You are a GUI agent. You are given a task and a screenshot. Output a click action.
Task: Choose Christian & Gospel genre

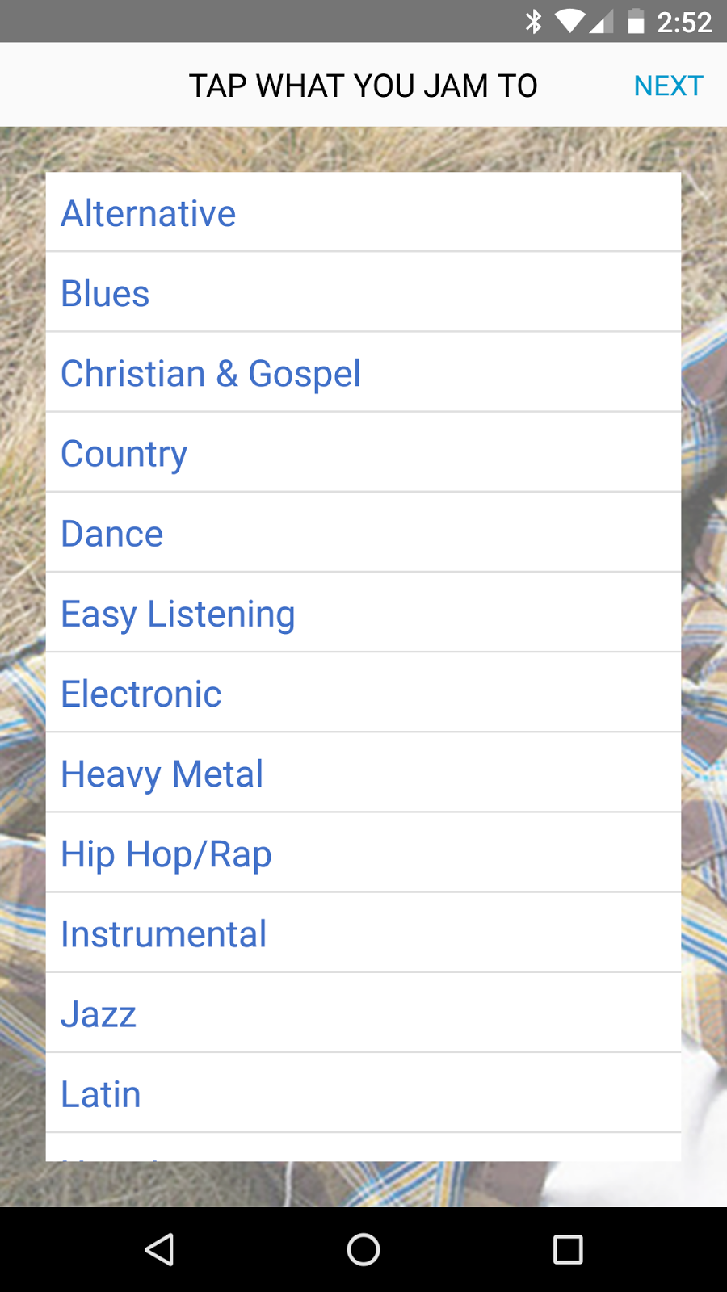[x=363, y=373]
